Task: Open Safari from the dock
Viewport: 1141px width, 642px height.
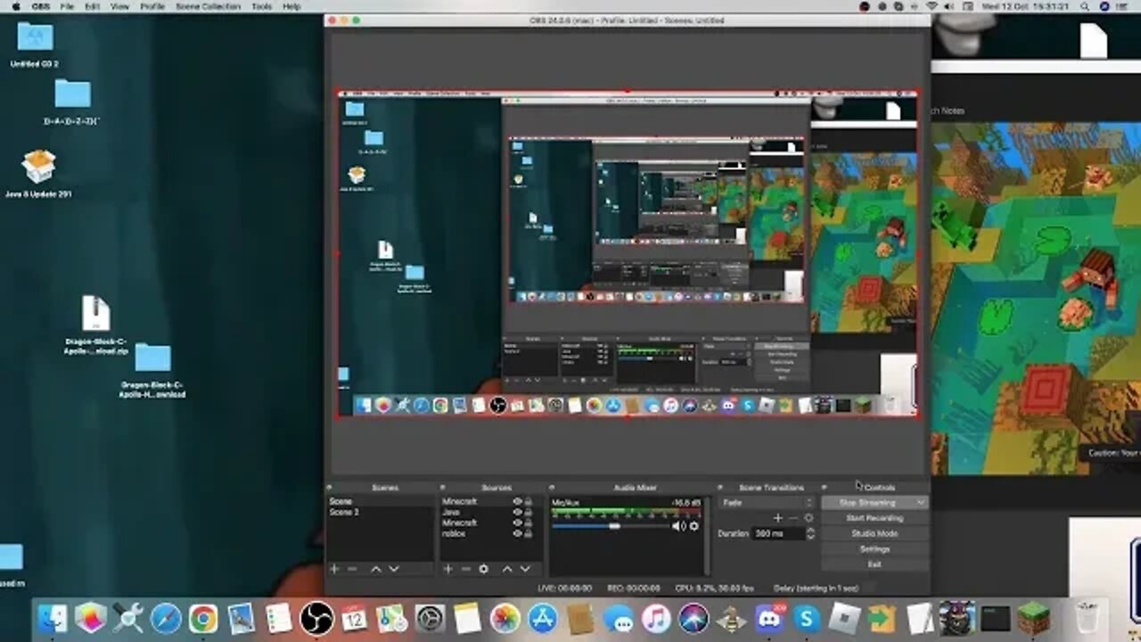Action: (x=166, y=618)
